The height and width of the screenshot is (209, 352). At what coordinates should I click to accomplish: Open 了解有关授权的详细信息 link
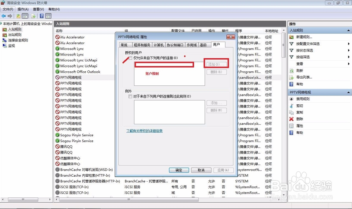coord(144,131)
